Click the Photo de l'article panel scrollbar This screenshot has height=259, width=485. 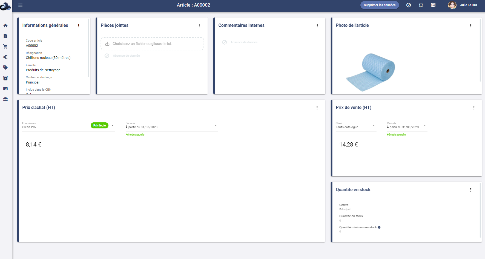(x=480, y=50)
